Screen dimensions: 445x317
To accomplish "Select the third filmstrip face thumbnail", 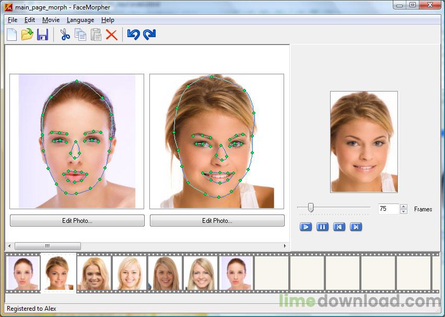I will point(93,273).
